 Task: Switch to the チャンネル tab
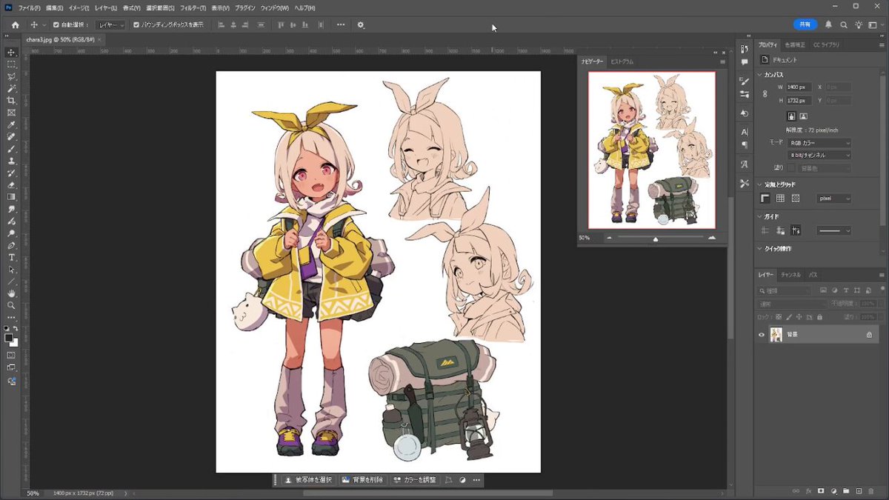pos(790,275)
